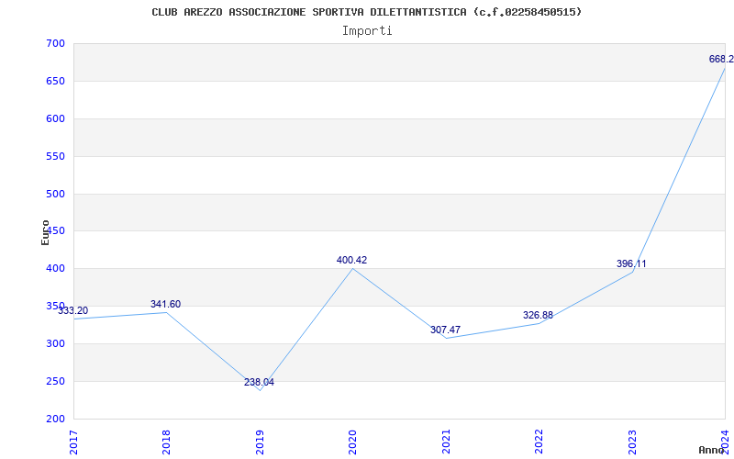
Task: Click the 450 y-axis tick label
Action: (55, 231)
